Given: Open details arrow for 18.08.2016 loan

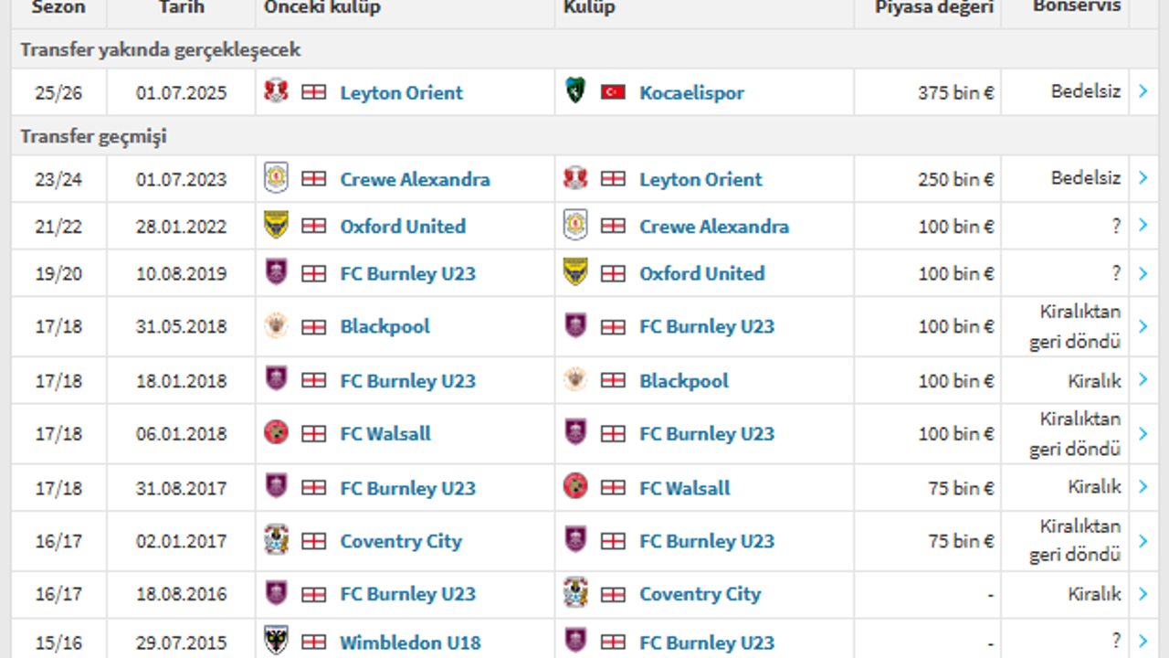Looking at the screenshot, I should (1143, 594).
